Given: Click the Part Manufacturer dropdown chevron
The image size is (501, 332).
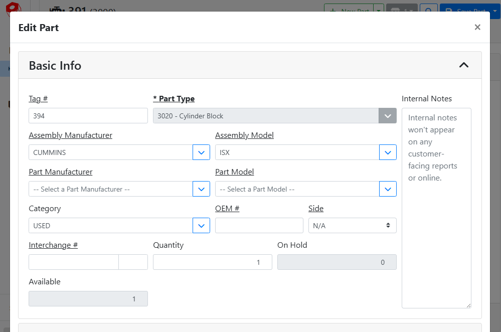Looking at the screenshot, I should (x=201, y=189).
